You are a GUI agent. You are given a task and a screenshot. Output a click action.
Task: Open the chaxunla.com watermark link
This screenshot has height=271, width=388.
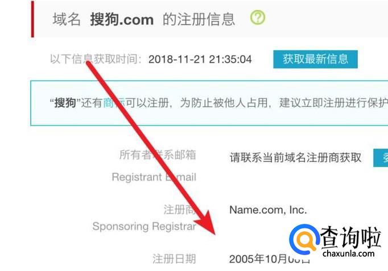tap(348, 253)
